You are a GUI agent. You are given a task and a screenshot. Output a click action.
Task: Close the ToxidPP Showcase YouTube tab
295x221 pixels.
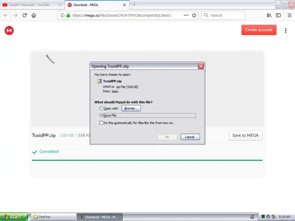click(x=60, y=5)
